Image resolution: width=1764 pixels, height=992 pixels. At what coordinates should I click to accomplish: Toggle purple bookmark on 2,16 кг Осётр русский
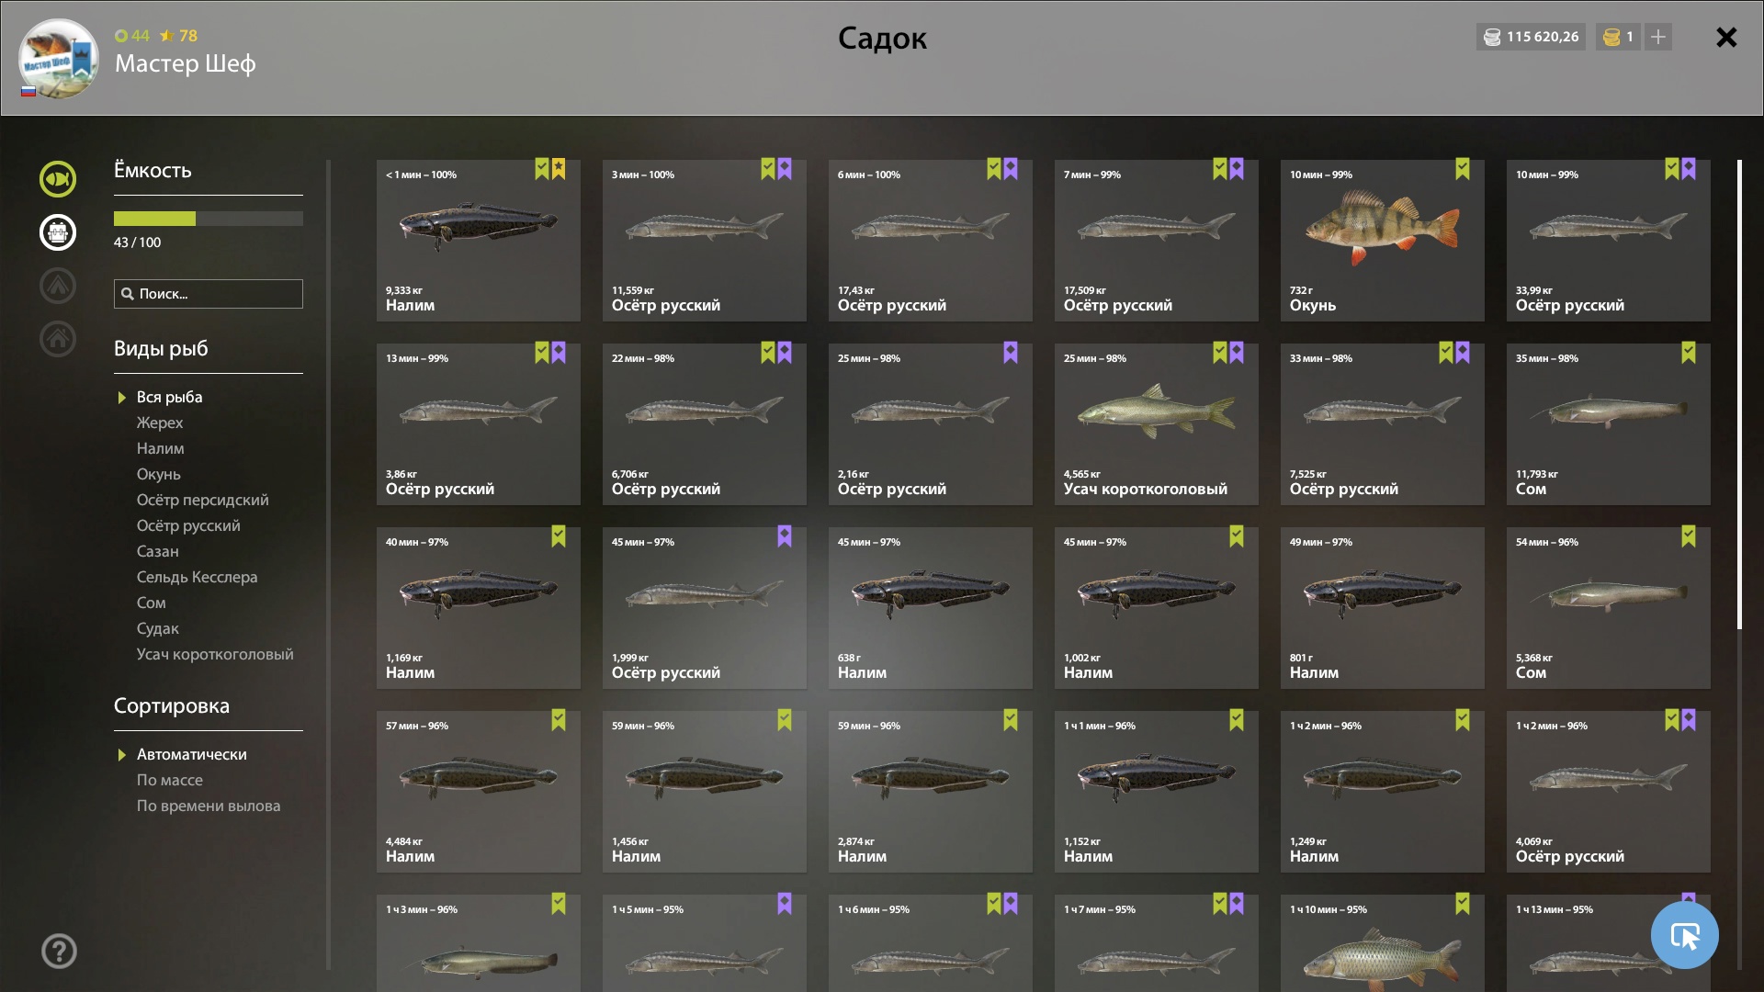[x=1011, y=353]
